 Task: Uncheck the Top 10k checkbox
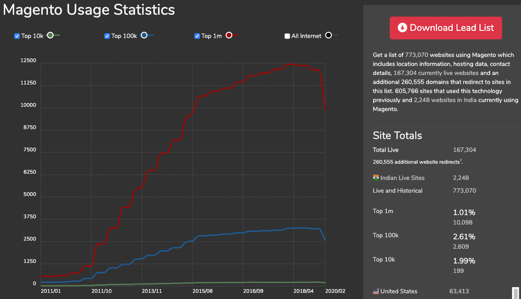(17, 36)
